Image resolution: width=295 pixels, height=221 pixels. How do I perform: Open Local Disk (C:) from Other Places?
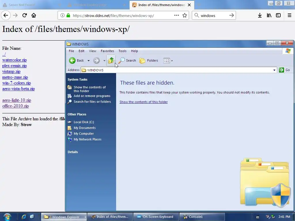[84, 122]
